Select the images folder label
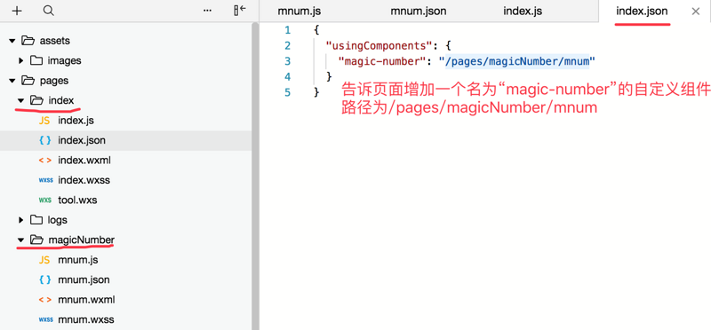Image resolution: width=711 pixels, height=330 pixels. [64, 60]
